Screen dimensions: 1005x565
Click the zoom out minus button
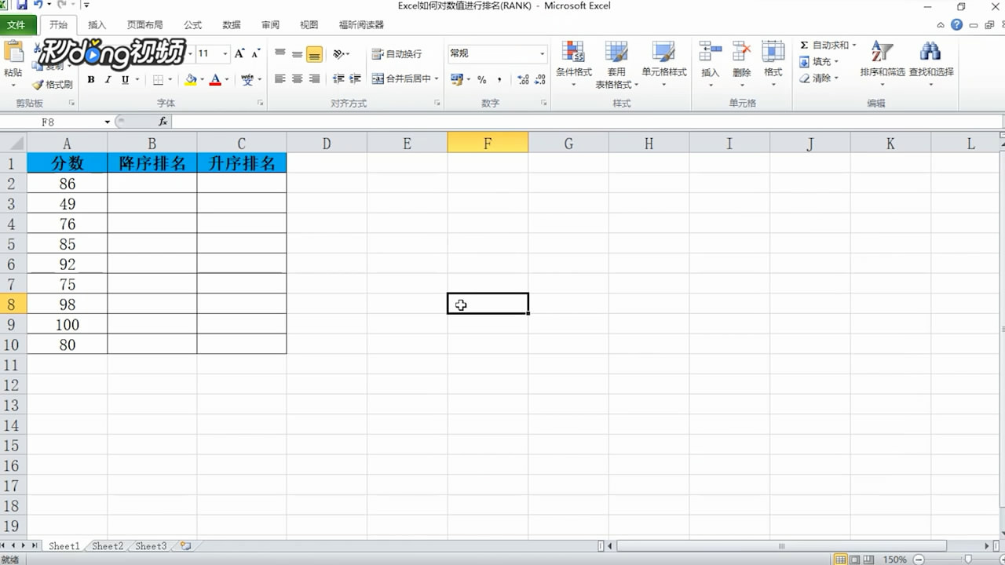[917, 560]
